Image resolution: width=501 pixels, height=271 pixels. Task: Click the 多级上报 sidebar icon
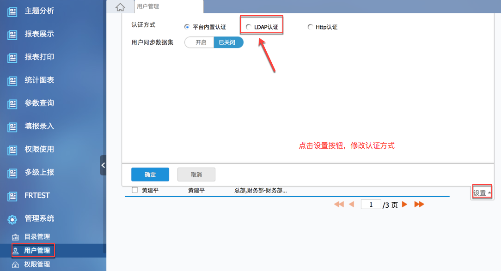click(x=12, y=173)
